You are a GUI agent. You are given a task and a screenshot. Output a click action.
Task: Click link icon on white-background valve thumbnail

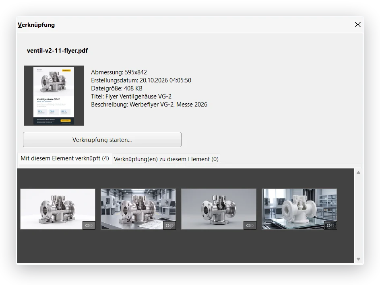(x=89, y=225)
